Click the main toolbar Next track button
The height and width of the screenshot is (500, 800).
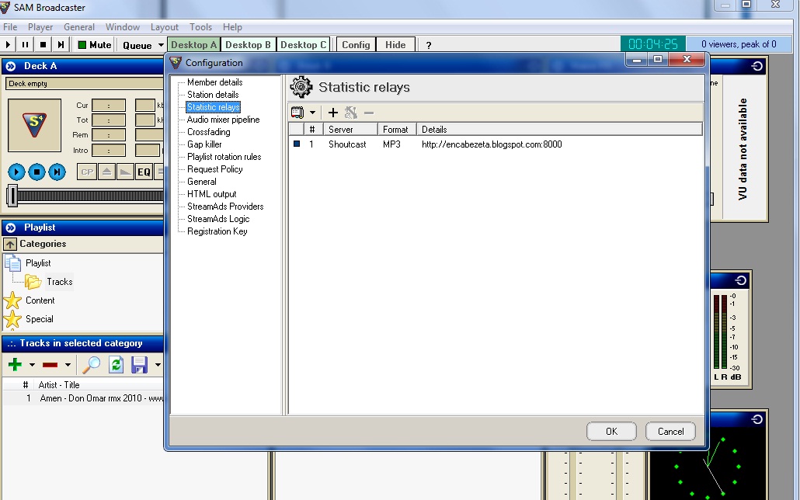click(61, 45)
